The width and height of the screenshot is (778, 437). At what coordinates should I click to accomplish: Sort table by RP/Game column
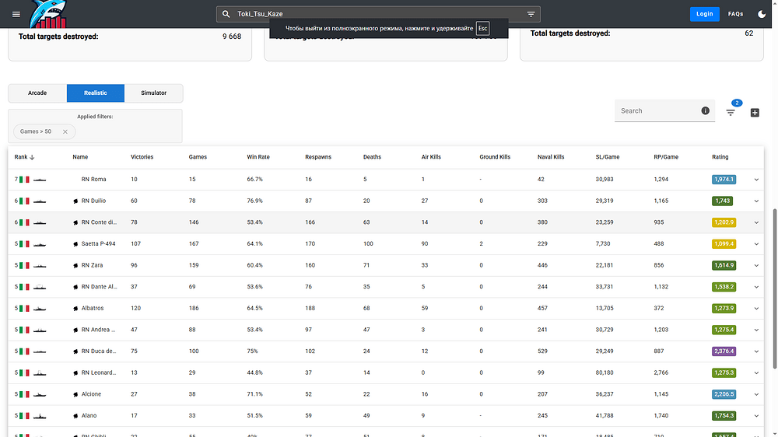click(x=666, y=157)
